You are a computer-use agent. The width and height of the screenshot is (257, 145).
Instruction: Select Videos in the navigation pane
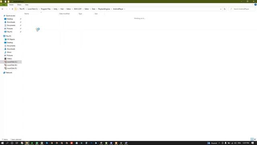tap(9, 59)
